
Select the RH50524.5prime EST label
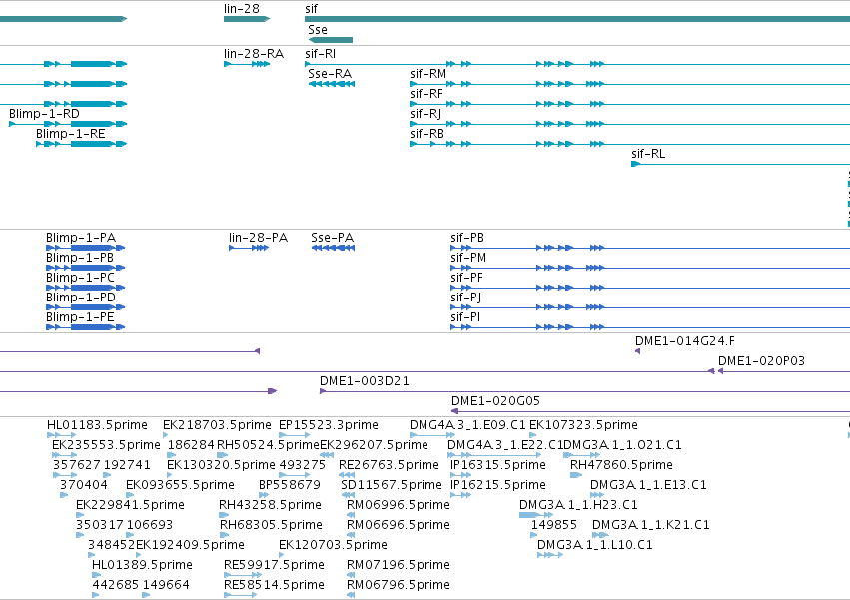point(268,445)
